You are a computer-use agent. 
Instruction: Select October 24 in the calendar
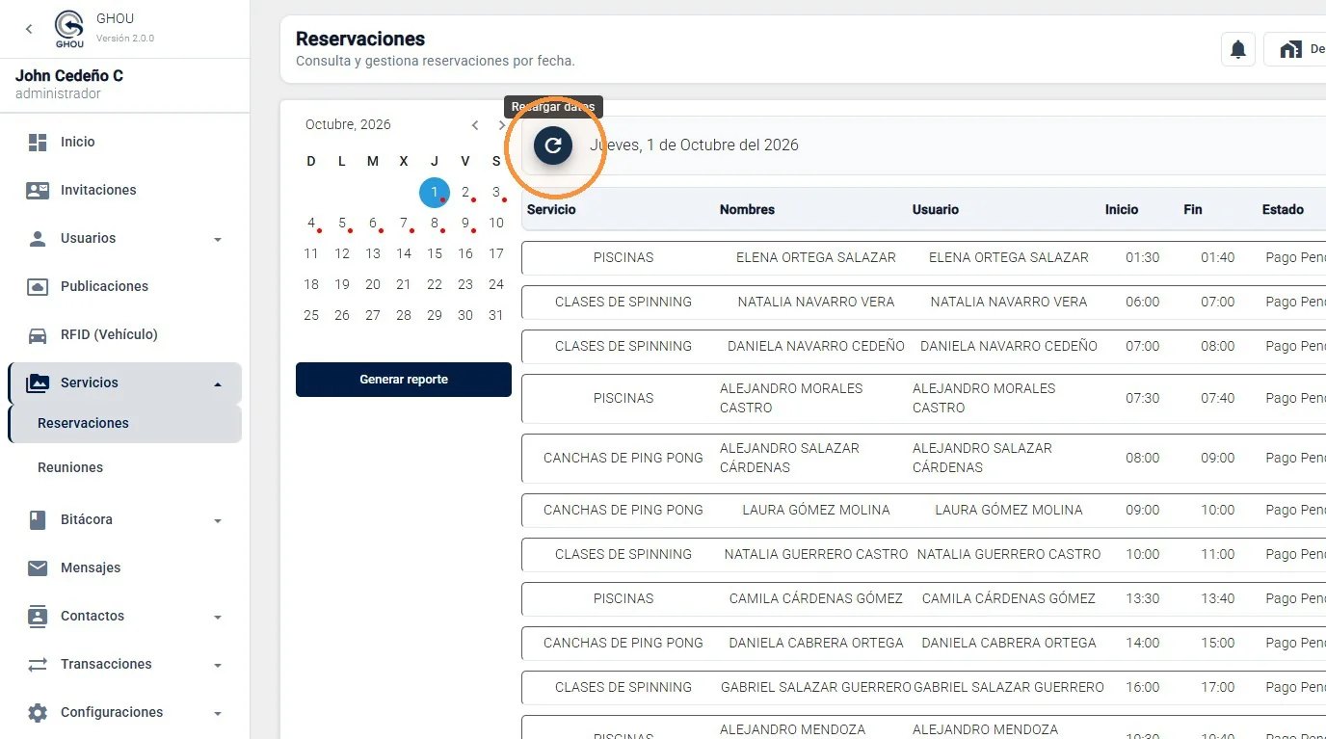pos(496,285)
